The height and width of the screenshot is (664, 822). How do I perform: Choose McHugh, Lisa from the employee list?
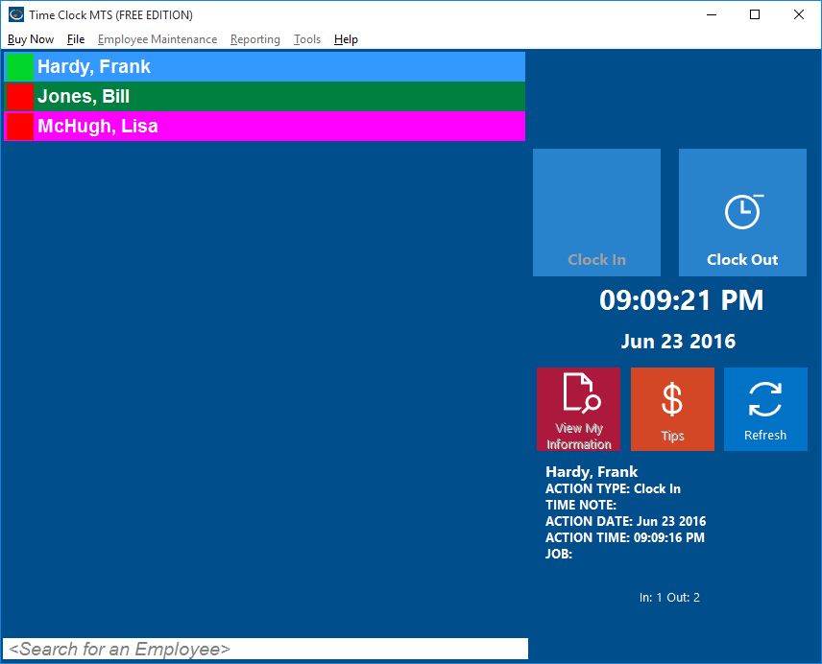tap(278, 127)
